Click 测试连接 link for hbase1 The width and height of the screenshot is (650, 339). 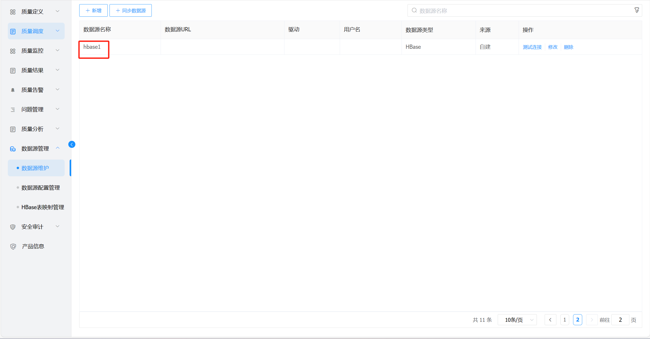pos(532,47)
